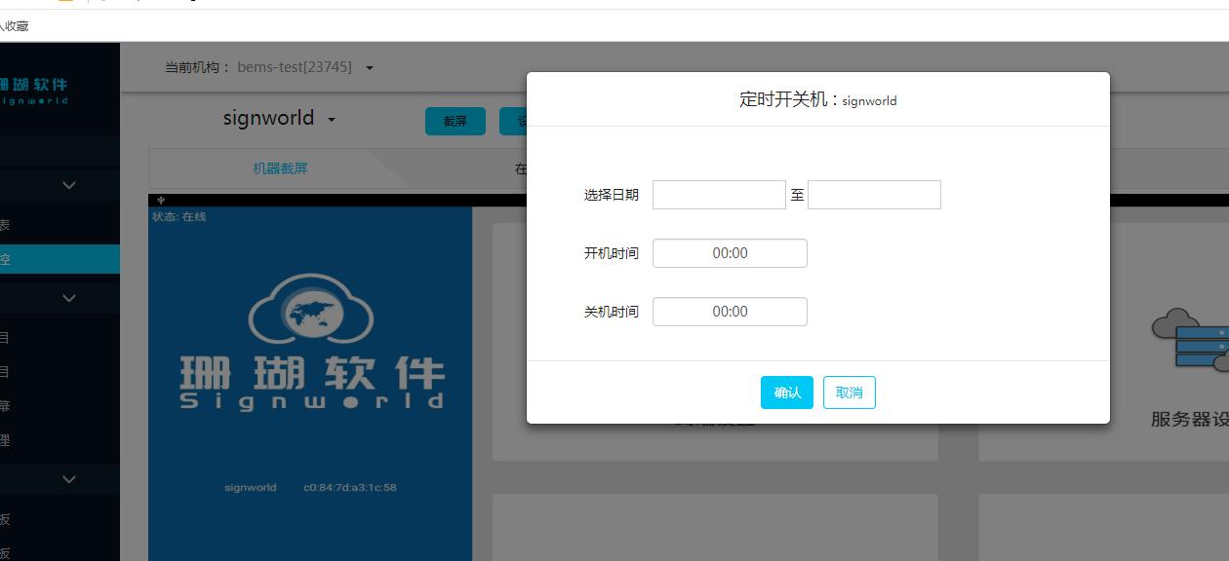Click the 截屏 screenshot button
Viewport: 1229px width, 561px height.
click(455, 121)
